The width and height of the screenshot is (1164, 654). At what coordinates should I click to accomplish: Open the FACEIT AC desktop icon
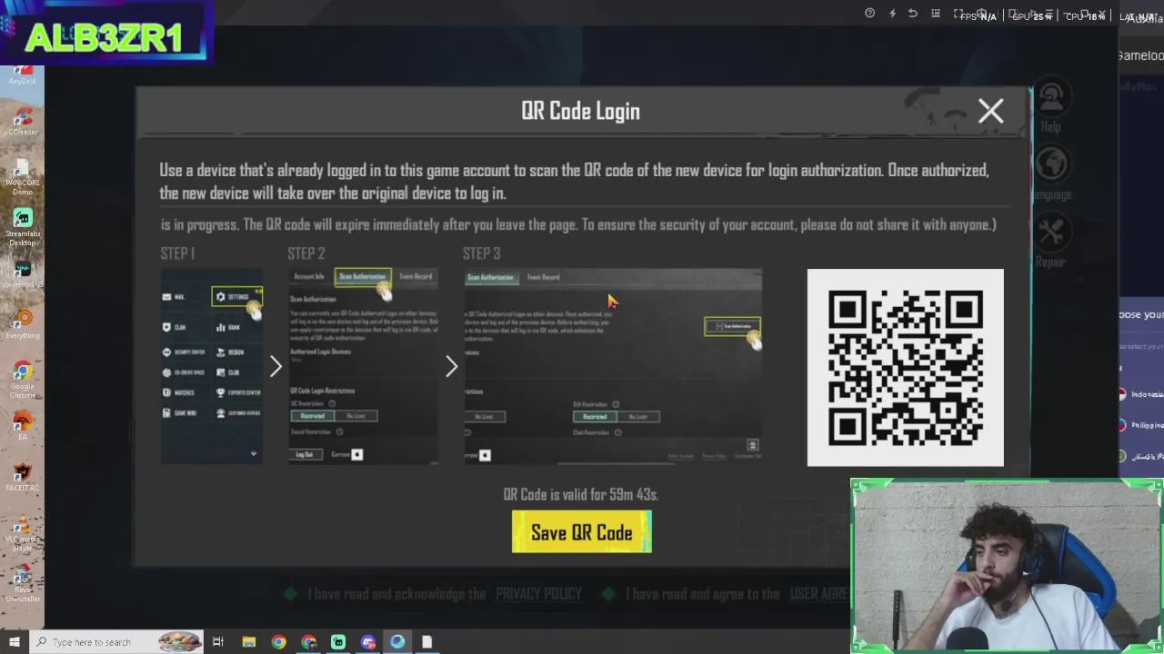[23, 477]
